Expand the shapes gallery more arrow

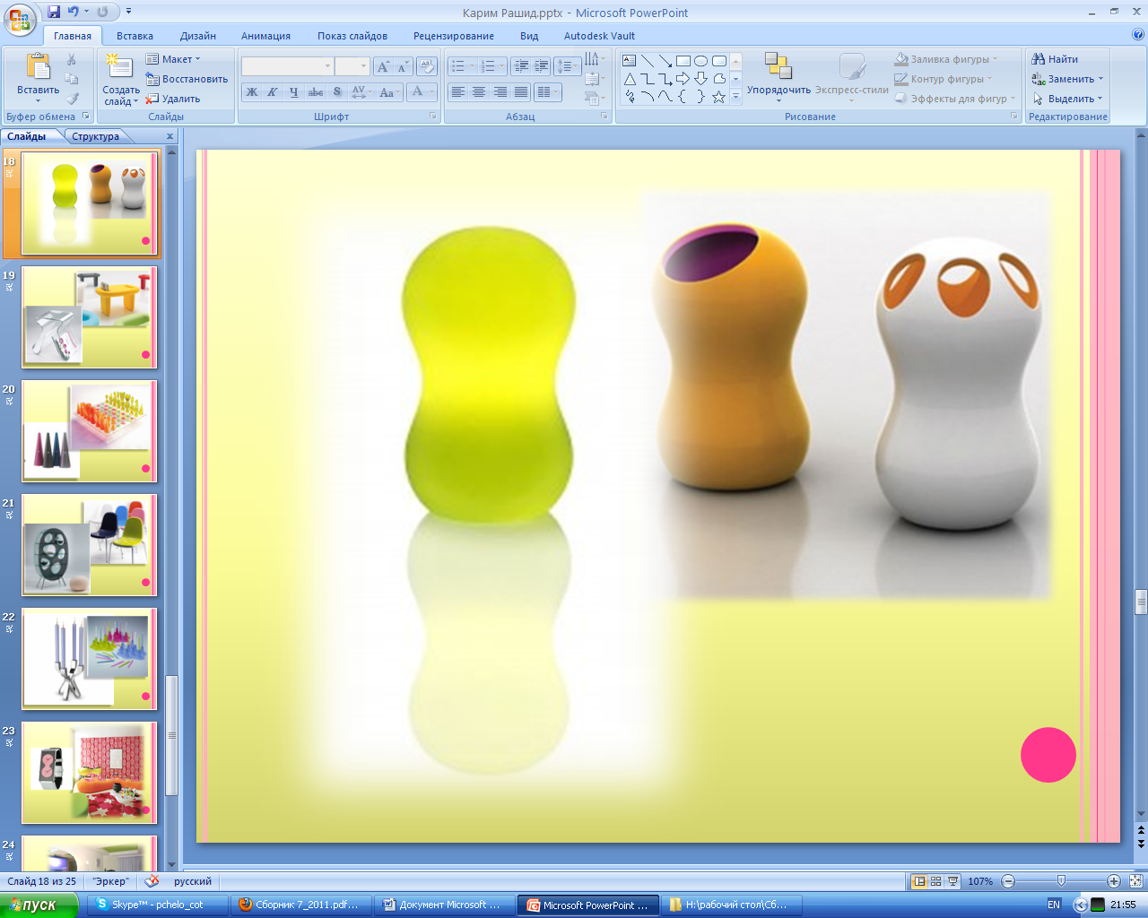[735, 97]
